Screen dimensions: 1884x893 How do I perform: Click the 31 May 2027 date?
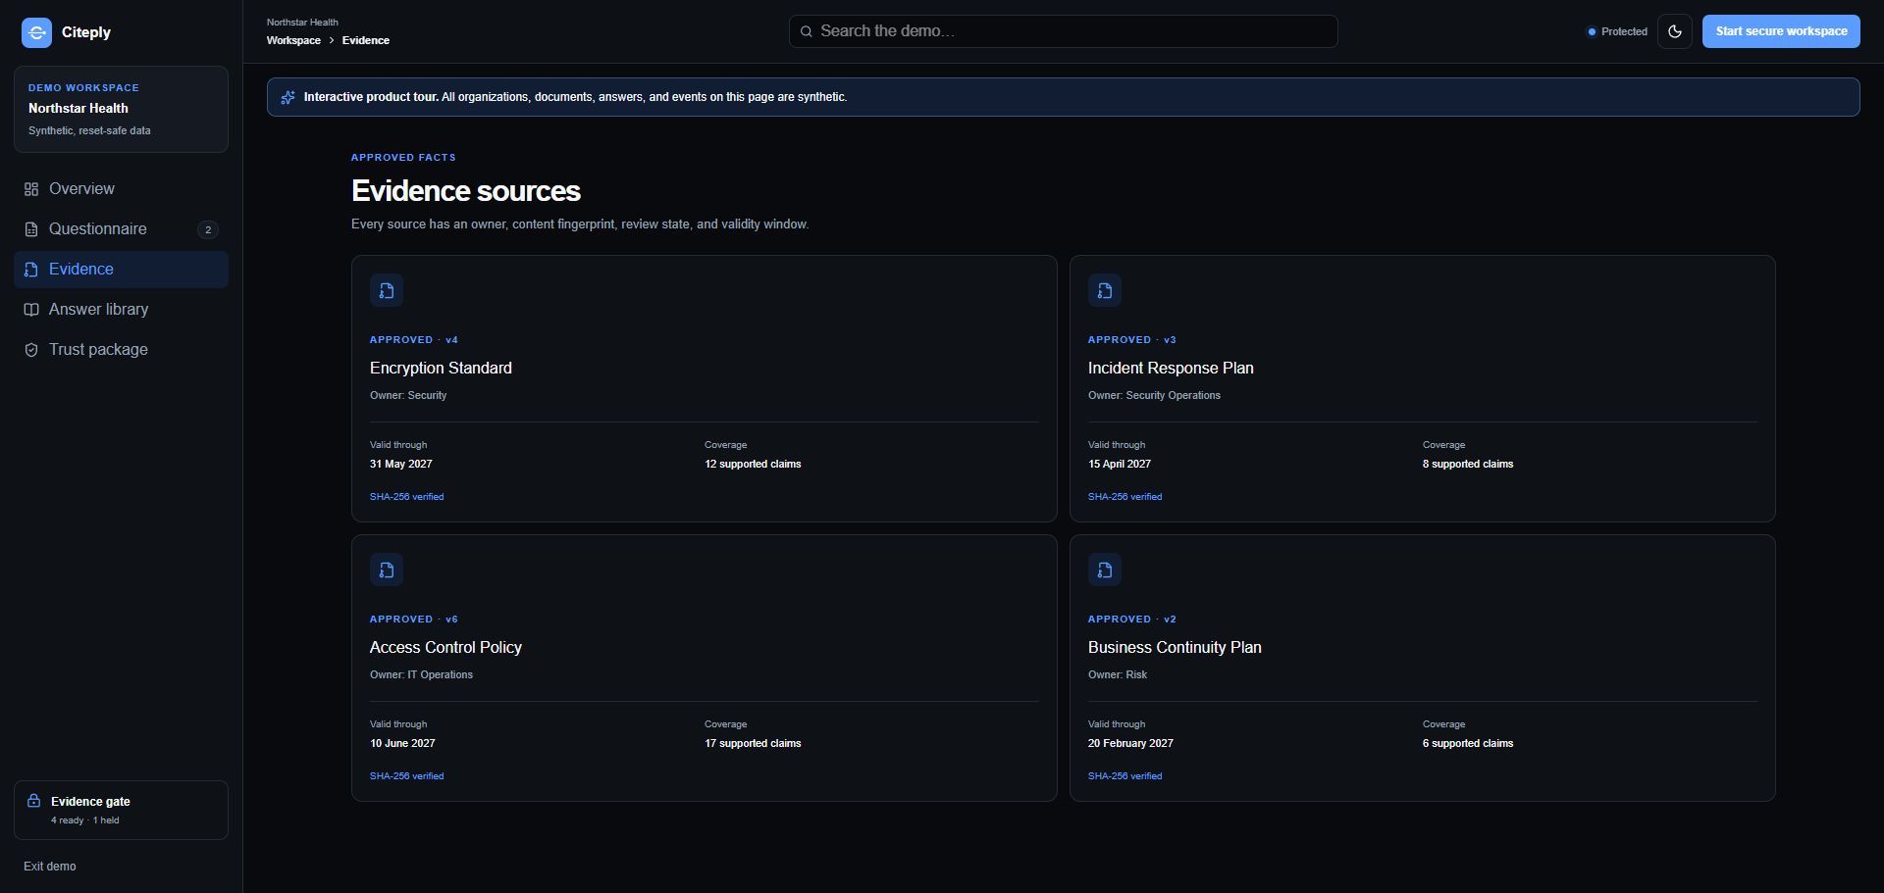(400, 464)
